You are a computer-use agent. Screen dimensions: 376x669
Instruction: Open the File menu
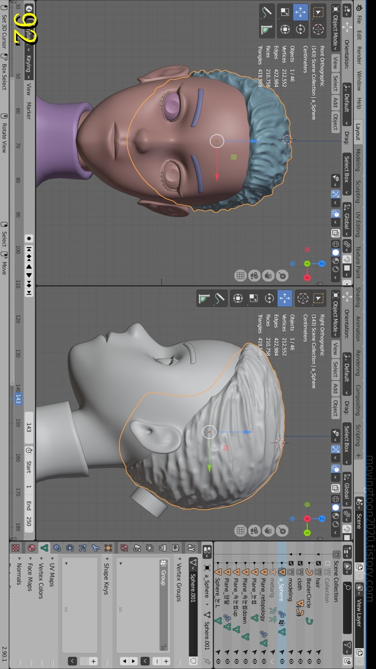[359, 20]
